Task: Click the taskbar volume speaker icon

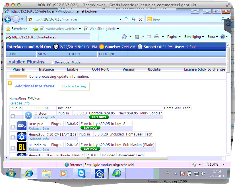Action: click(x=203, y=174)
